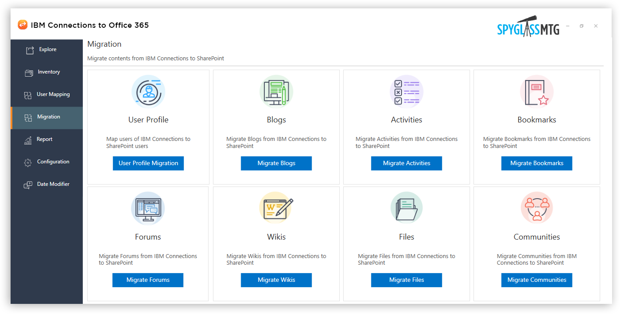Click the User Mapping sidebar icon
The image size is (620, 314).
(x=28, y=95)
